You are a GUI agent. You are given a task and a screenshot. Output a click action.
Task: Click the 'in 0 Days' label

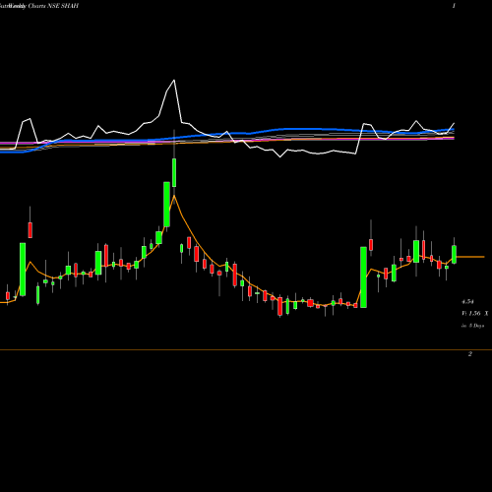472,326
